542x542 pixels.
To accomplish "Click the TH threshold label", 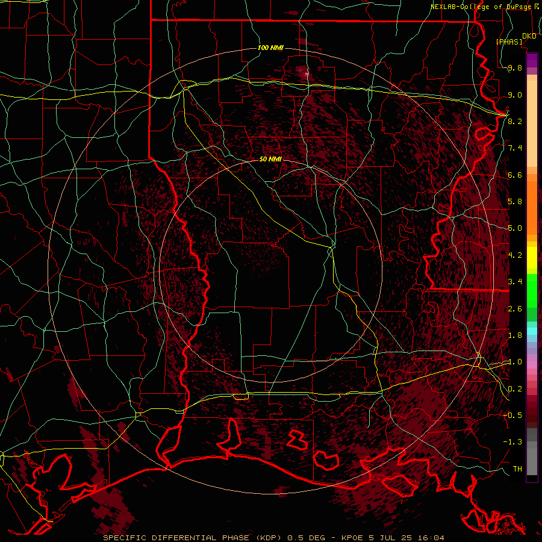I will (x=517, y=469).
